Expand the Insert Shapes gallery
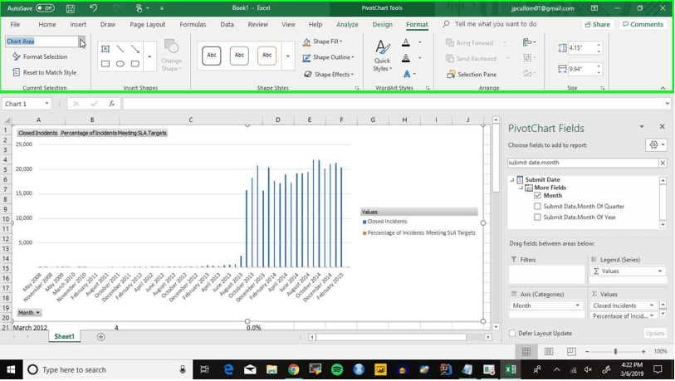 click(149, 56)
